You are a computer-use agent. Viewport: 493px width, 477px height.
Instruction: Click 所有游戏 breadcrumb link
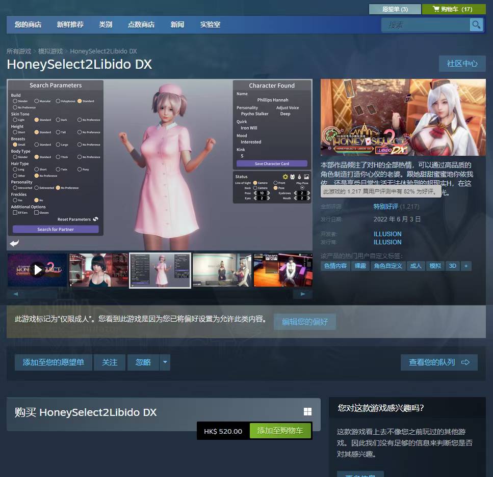19,51
